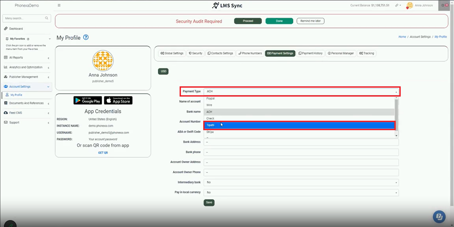Click the help question mark beside My Profile
Viewport: 454px width, 227px height.
click(86, 37)
